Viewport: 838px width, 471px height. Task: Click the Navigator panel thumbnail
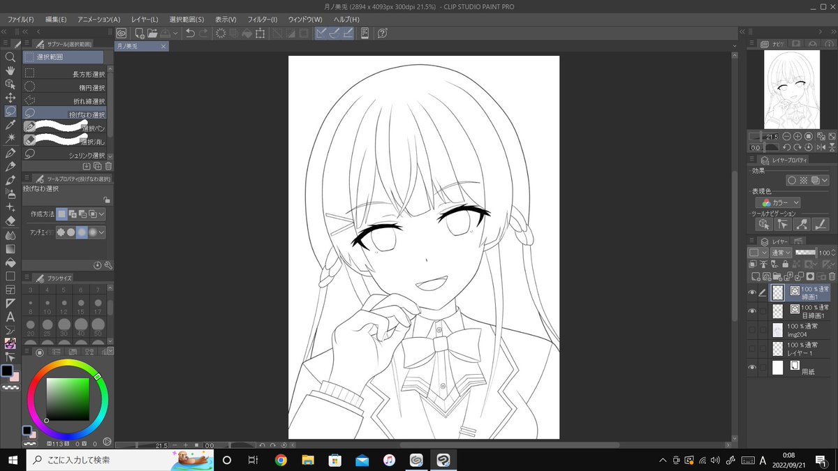(791, 89)
